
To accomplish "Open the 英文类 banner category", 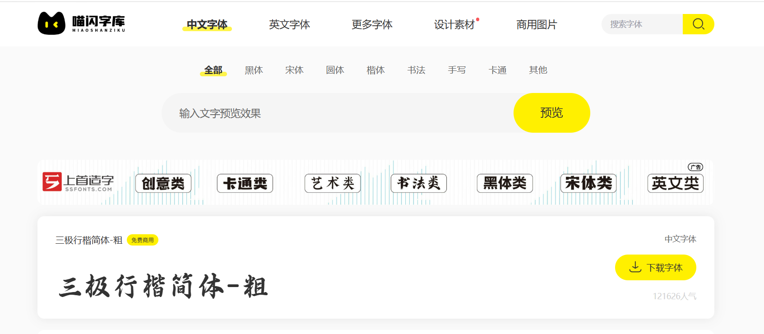I will pos(676,183).
